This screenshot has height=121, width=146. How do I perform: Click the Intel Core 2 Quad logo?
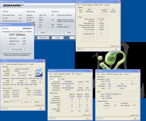pos(38,72)
